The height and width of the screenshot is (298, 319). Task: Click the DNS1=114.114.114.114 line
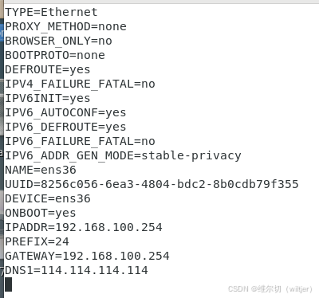point(77,270)
